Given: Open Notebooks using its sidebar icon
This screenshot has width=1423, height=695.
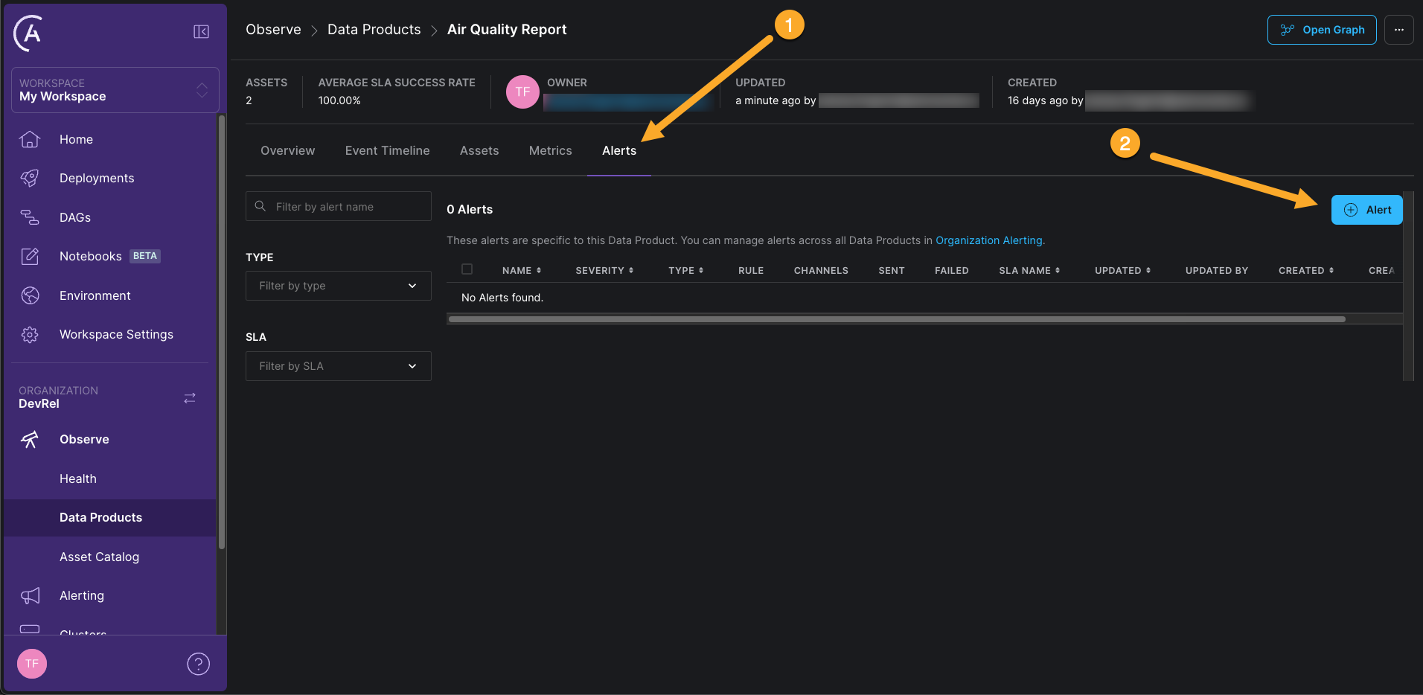Looking at the screenshot, I should 30,256.
